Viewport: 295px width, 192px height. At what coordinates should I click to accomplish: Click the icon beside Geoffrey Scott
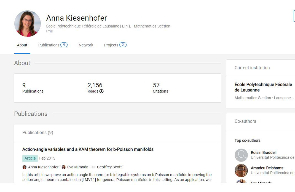pos(93,167)
